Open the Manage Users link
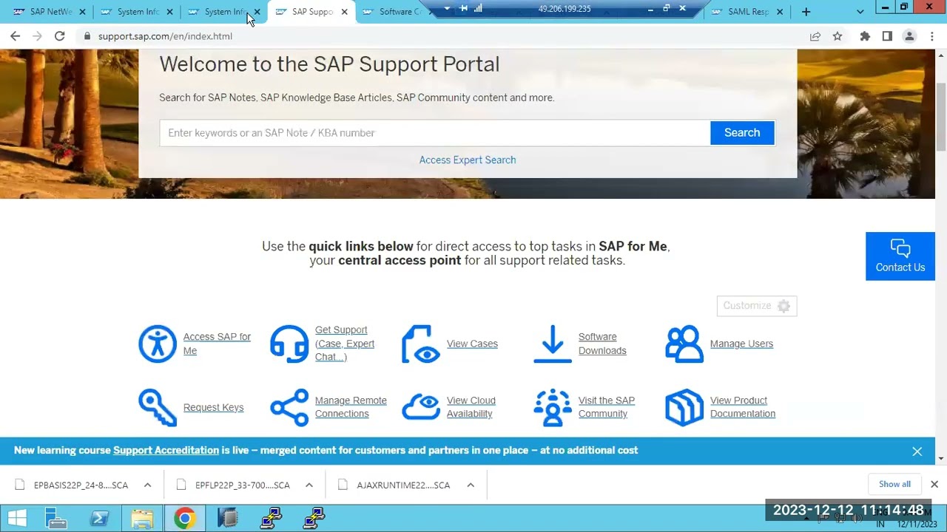 (741, 344)
